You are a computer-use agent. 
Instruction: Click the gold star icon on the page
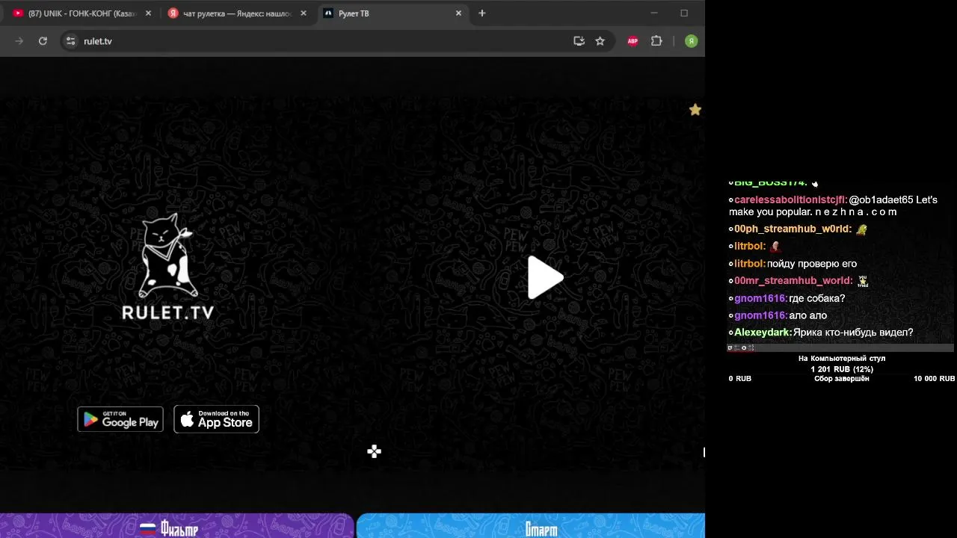point(695,110)
